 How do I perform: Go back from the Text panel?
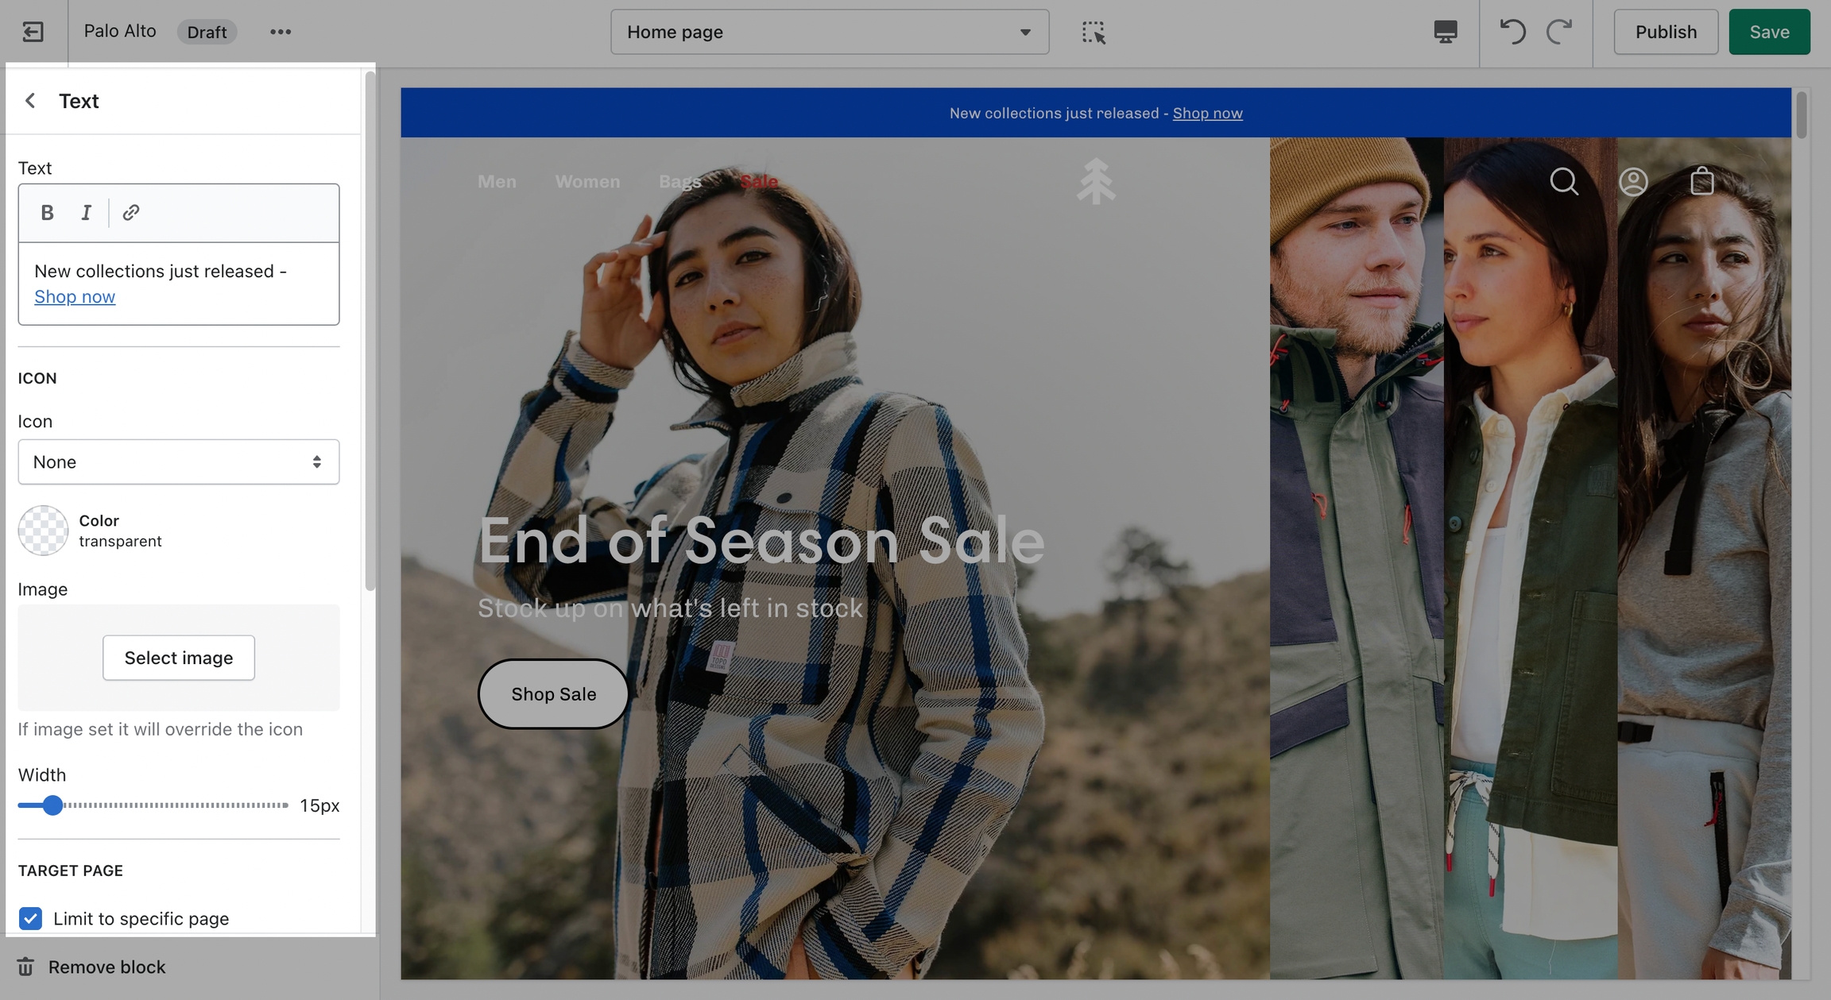30,101
